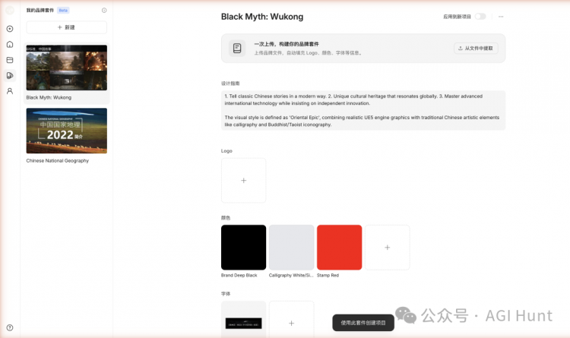Screen dimensions: 570x338
Task: Click the help question mark icon
Action: tap(10, 327)
